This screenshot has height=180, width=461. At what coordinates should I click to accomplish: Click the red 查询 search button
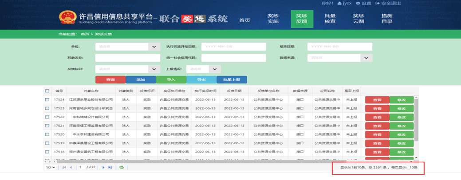tap(110, 80)
